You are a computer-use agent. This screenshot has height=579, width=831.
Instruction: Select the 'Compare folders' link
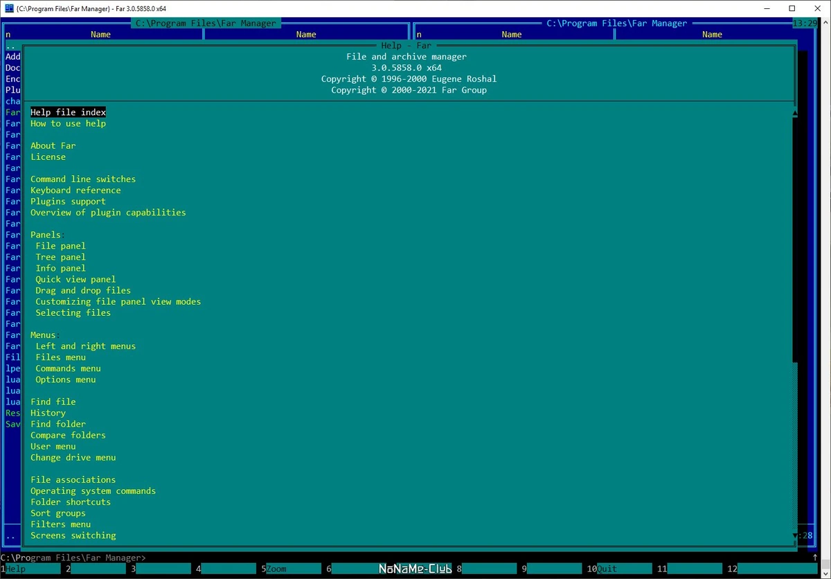68,435
